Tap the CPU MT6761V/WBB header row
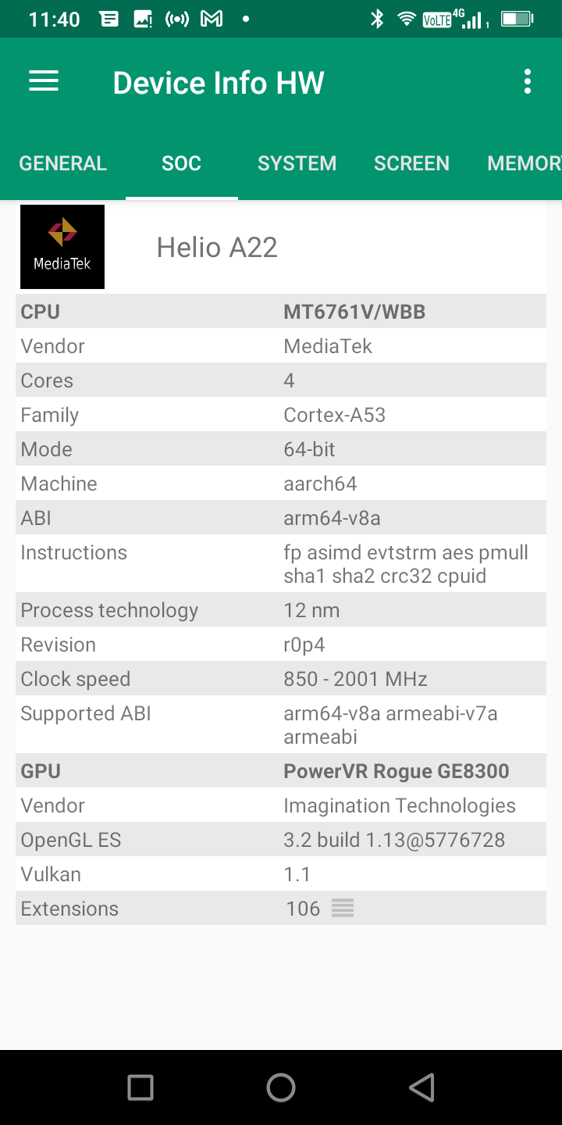Screen dimensions: 562x1125 281,312
